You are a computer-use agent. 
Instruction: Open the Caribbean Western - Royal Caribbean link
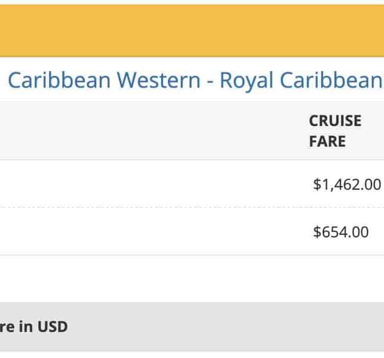click(x=194, y=80)
